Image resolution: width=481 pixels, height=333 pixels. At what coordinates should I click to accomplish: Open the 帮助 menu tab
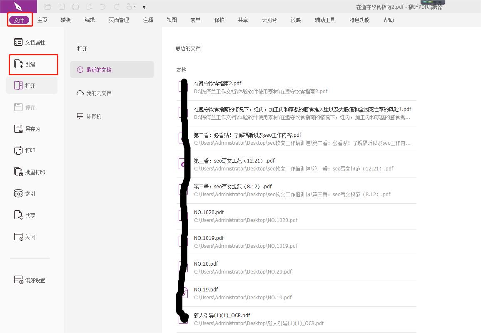coord(389,20)
